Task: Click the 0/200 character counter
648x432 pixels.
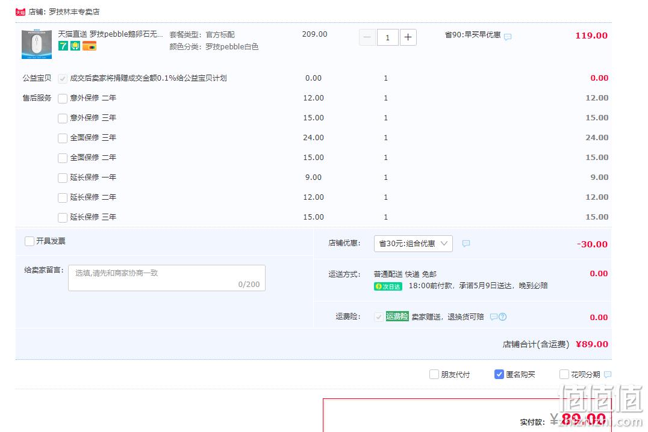Action: click(x=249, y=284)
